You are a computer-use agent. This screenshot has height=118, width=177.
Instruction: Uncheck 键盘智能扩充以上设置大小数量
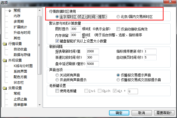pyautogui.click(x=57, y=41)
